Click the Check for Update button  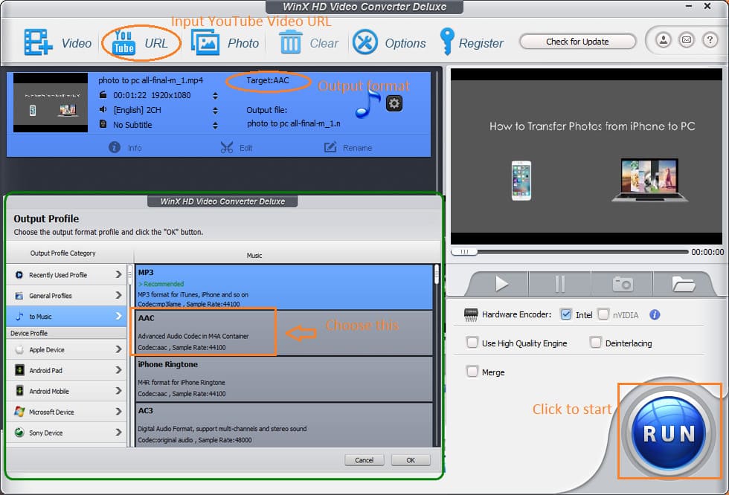coord(577,42)
